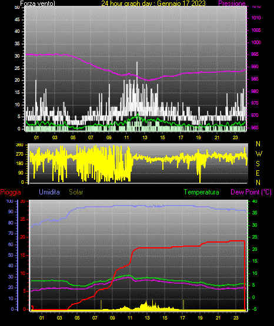Click the '24 hour graph day : Gennaio 17 2023' title
274x326 pixels.
153,4
